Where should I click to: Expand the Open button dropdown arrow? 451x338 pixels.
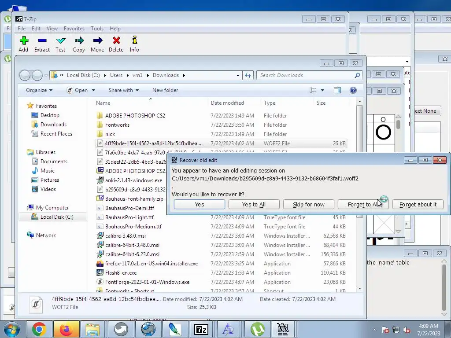(x=93, y=90)
